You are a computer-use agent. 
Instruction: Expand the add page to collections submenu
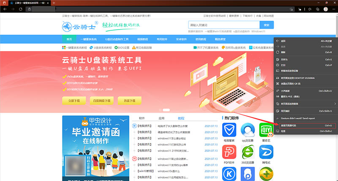click(x=305, y=104)
